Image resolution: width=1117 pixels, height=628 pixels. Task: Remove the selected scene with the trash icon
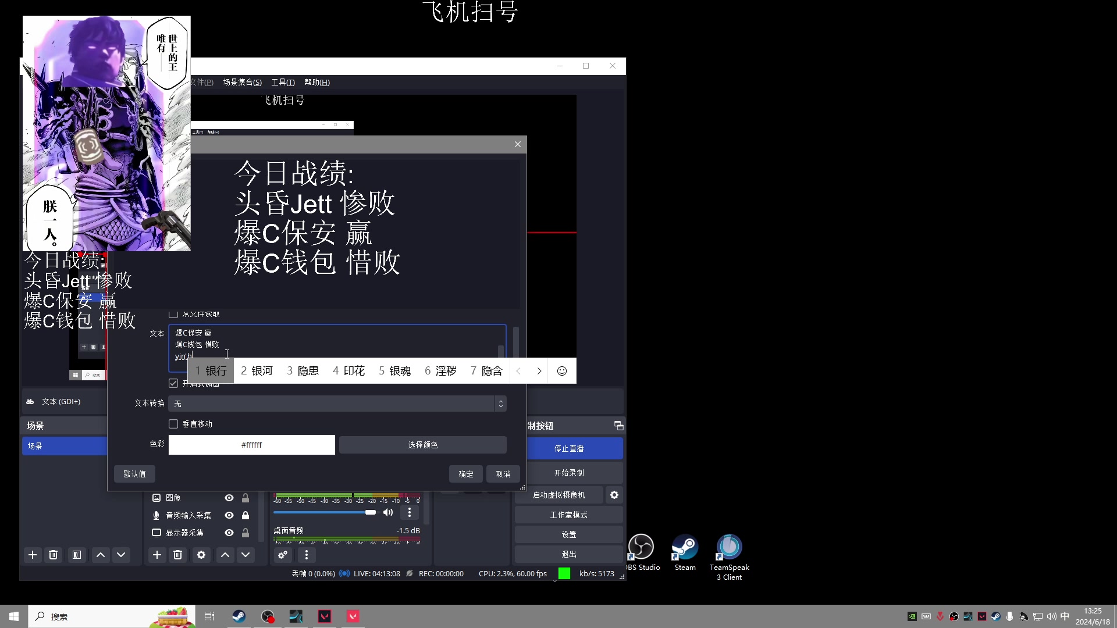(53, 555)
